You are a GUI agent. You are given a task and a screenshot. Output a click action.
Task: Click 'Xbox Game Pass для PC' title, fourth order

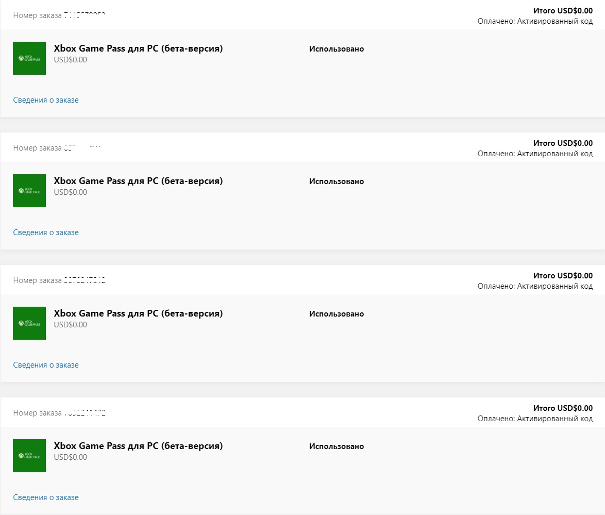click(x=138, y=446)
